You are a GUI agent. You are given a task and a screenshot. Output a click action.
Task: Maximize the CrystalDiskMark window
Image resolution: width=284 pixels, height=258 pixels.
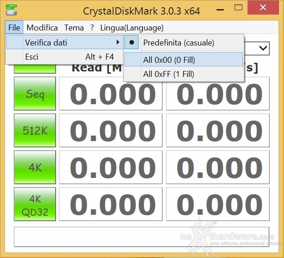click(238, 8)
